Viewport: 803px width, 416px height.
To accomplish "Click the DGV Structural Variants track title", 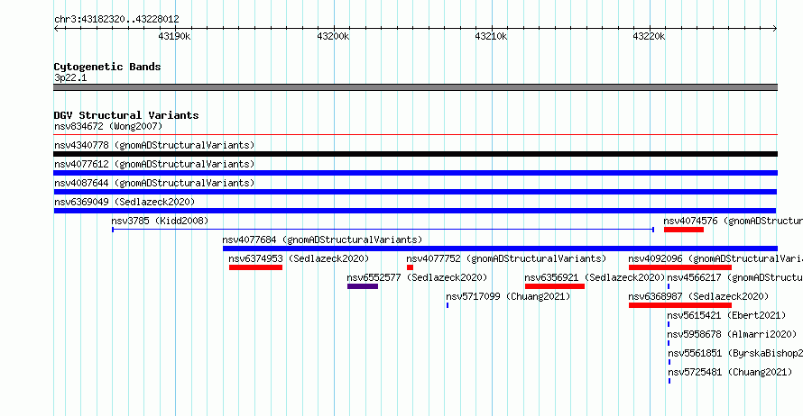I will [x=126, y=115].
